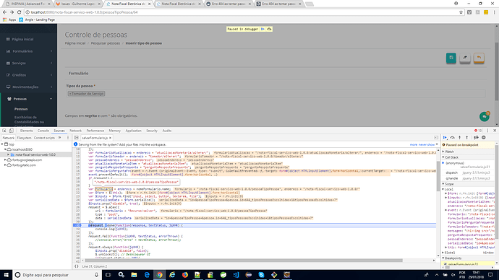Bookmark this page star icon
This screenshot has height=280, width=499.
(461, 12)
